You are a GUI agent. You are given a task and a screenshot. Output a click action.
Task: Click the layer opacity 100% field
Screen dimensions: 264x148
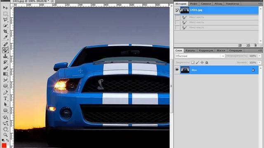[x=252, y=56]
